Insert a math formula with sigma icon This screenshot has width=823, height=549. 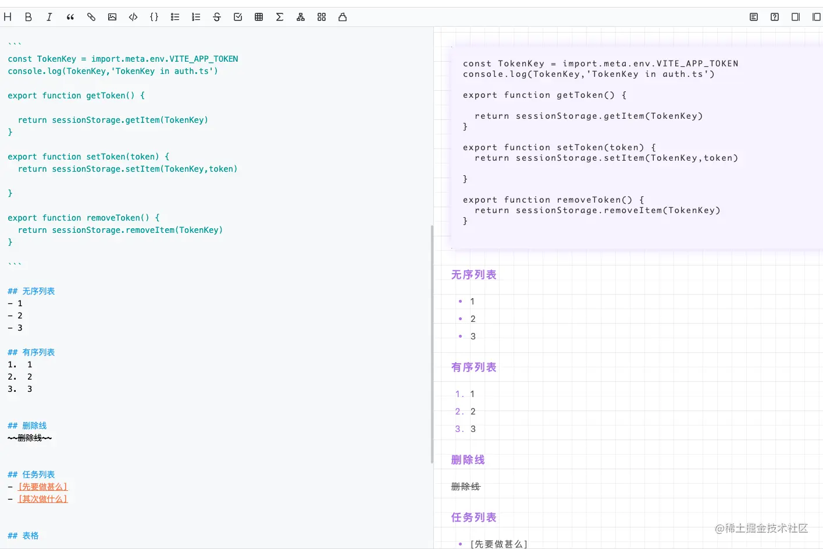click(x=280, y=17)
